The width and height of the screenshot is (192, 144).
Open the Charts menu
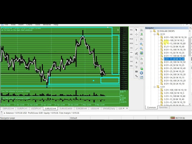pos(29,25)
